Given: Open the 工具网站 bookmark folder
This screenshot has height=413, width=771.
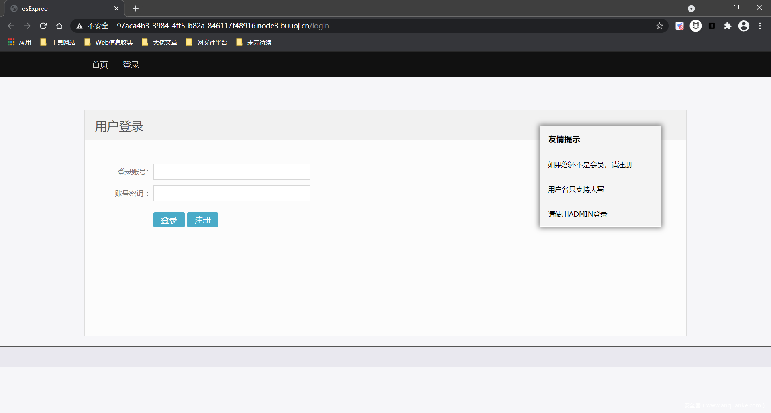Looking at the screenshot, I should pos(58,42).
